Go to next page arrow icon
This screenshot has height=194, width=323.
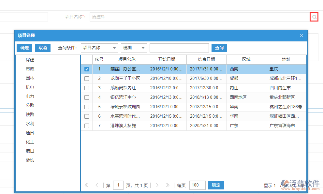click(x=157, y=185)
